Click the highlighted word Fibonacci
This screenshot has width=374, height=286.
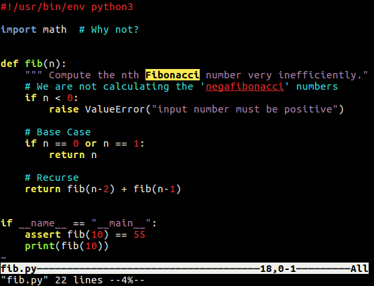click(x=172, y=75)
